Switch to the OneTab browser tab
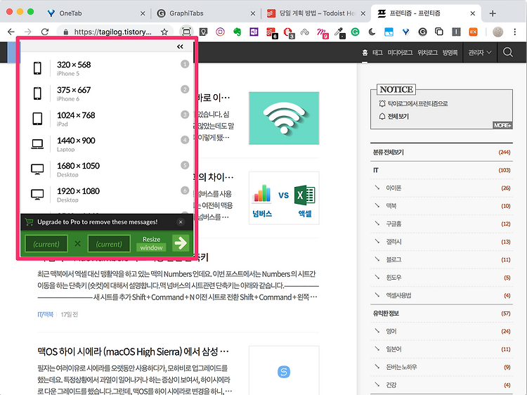Image resolution: width=527 pixels, height=395 pixels. point(96,13)
